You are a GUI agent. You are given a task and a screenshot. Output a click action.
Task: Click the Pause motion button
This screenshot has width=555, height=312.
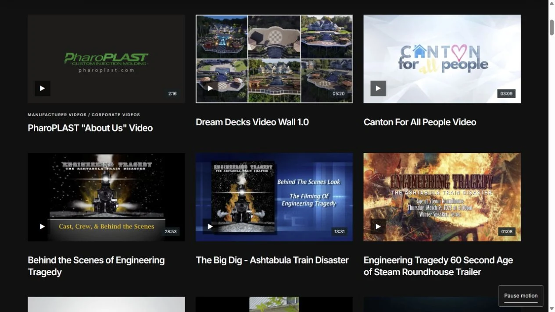click(x=521, y=296)
